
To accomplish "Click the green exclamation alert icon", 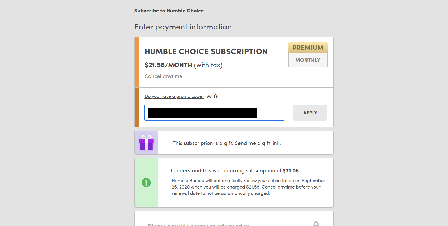I will [146, 183].
